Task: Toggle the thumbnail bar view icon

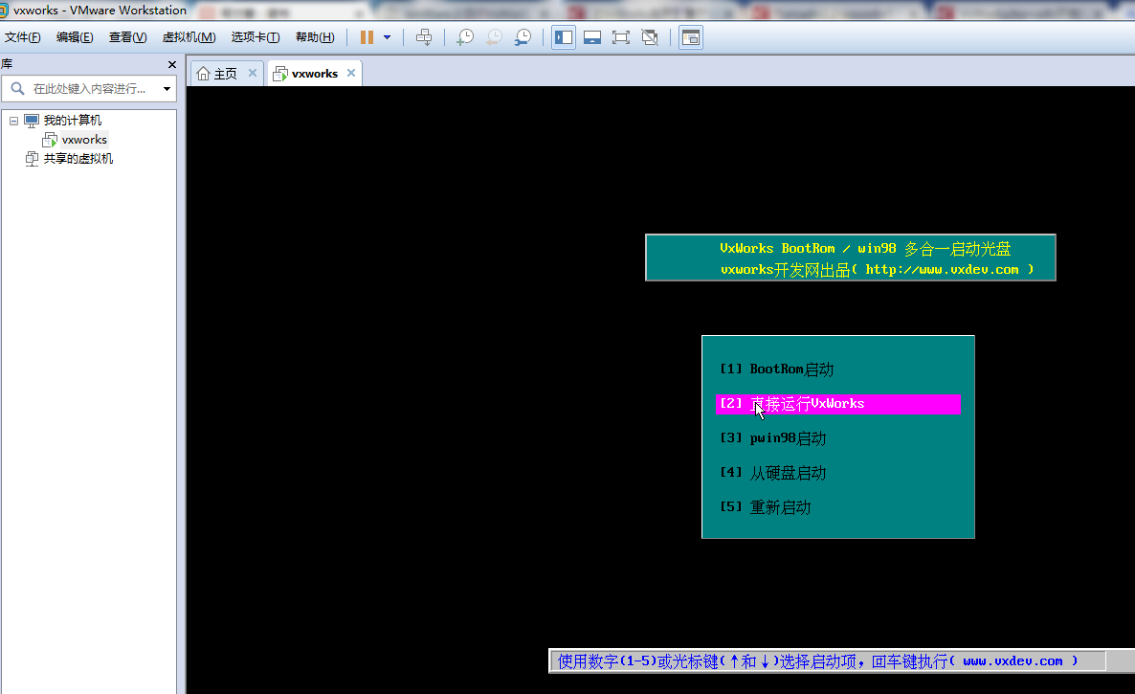Action: pos(592,37)
